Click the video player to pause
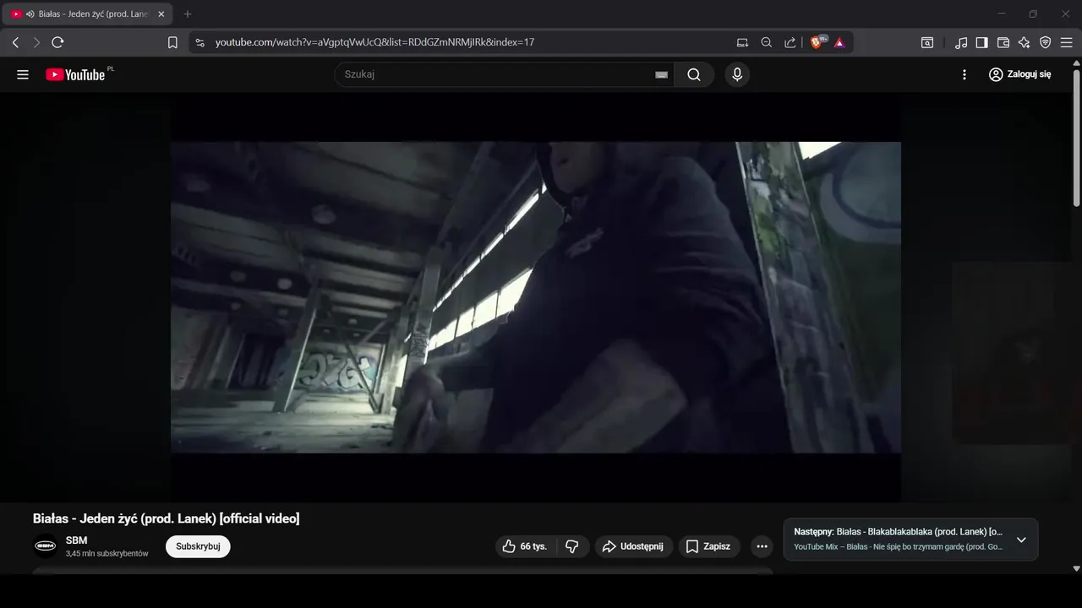1082x608 pixels. coord(536,297)
